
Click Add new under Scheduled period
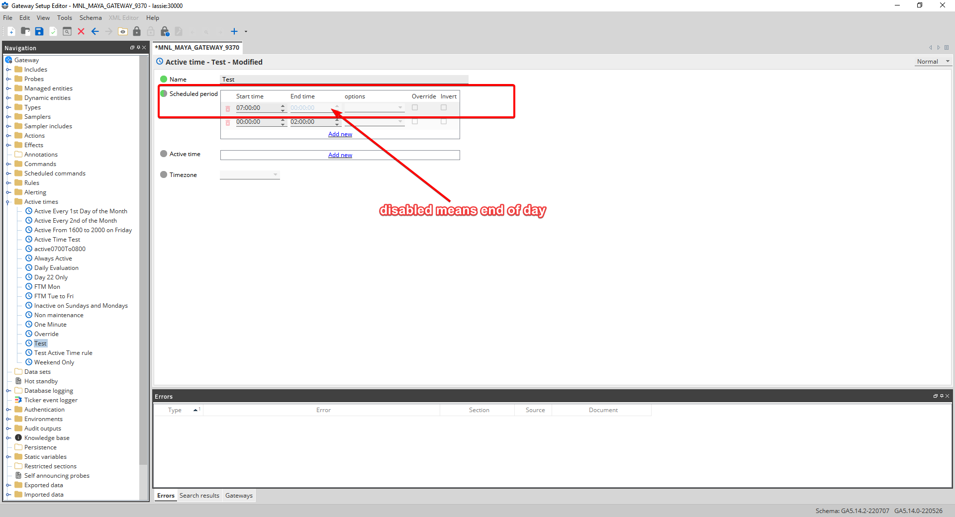tap(340, 134)
